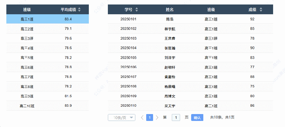Click student ID 20250105
The image size is (285, 127).
[128, 58]
